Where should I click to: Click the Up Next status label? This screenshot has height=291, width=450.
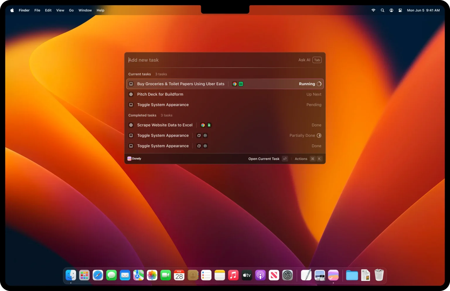[314, 94]
